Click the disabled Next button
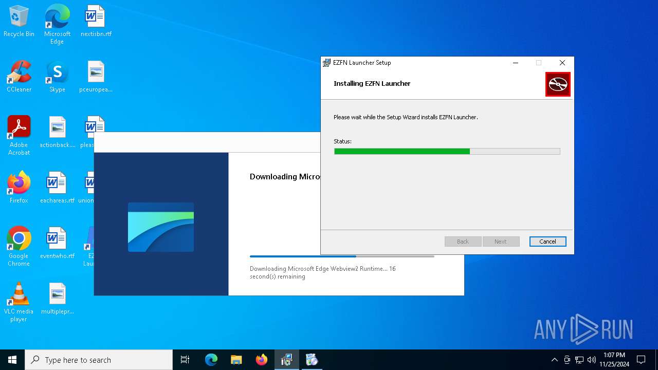Viewport: 658px width, 370px height. click(501, 242)
